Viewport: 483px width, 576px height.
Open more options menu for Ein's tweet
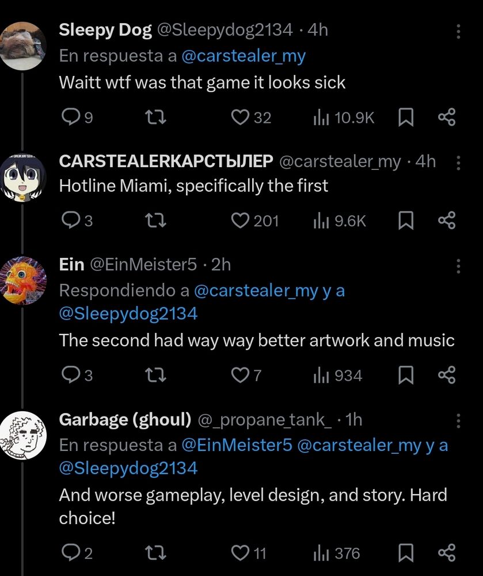[458, 266]
